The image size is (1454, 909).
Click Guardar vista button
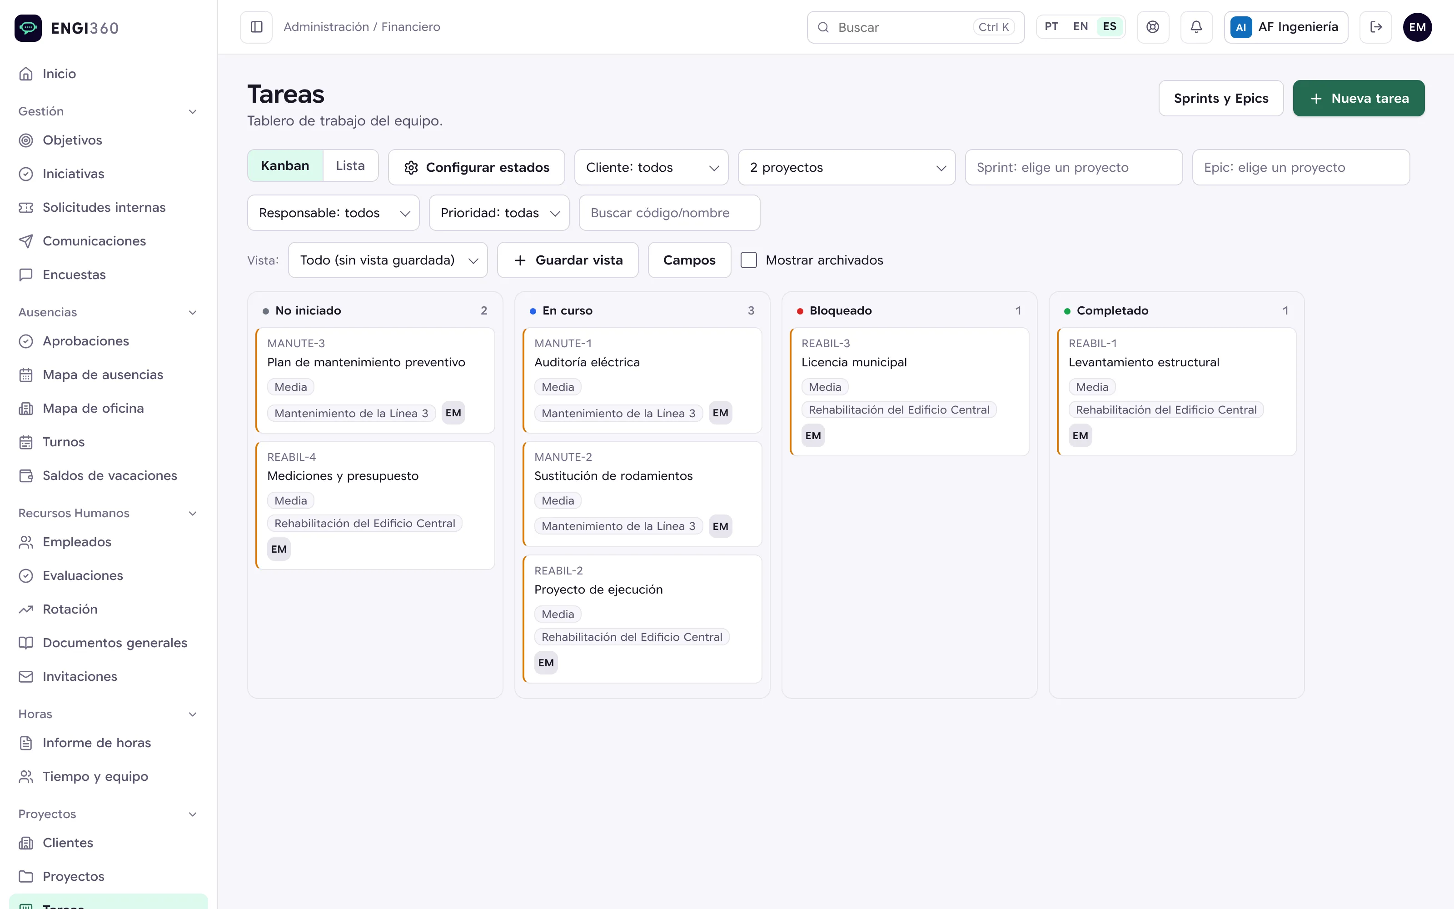click(x=568, y=260)
